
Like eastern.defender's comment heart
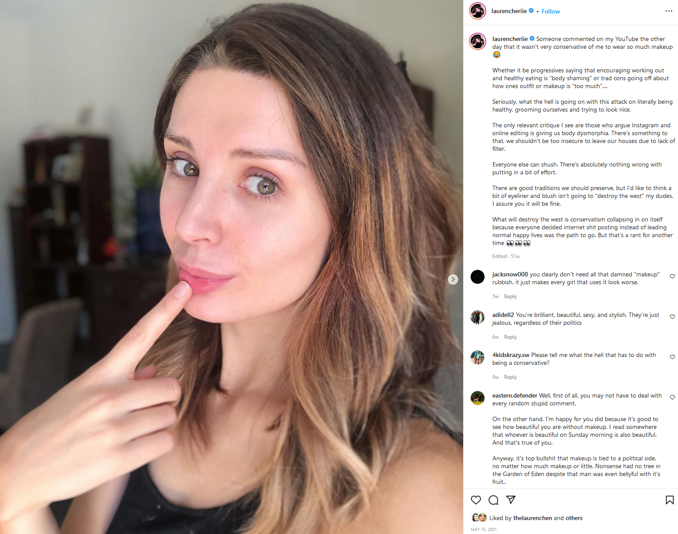[x=672, y=398]
